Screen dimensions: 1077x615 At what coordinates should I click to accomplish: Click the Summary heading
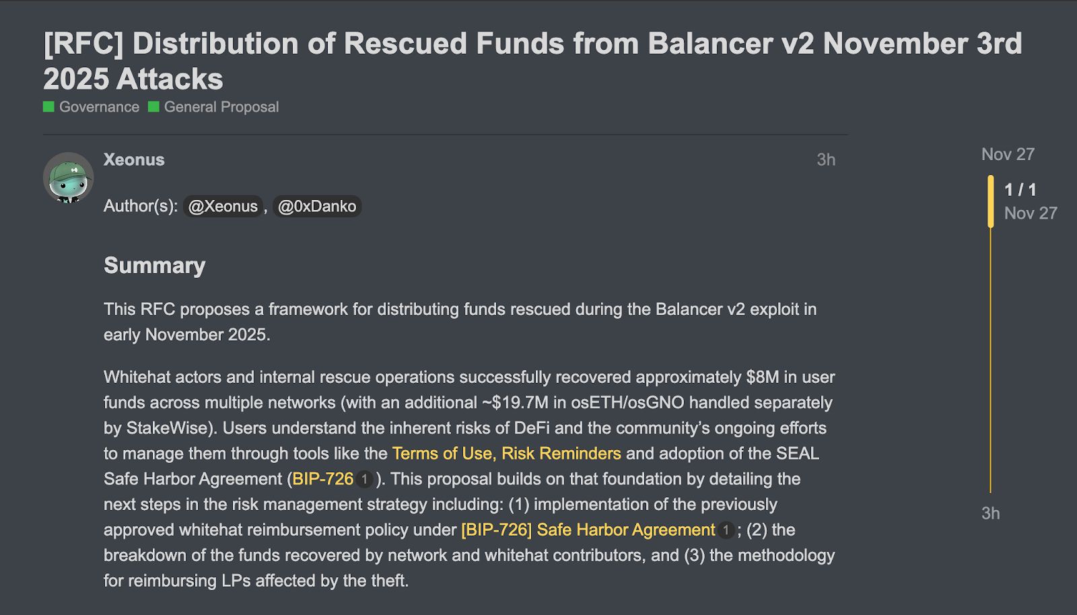(154, 265)
